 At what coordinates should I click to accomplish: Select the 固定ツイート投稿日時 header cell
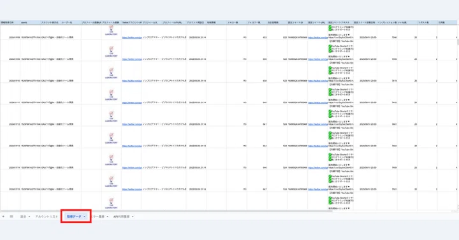[365, 22]
